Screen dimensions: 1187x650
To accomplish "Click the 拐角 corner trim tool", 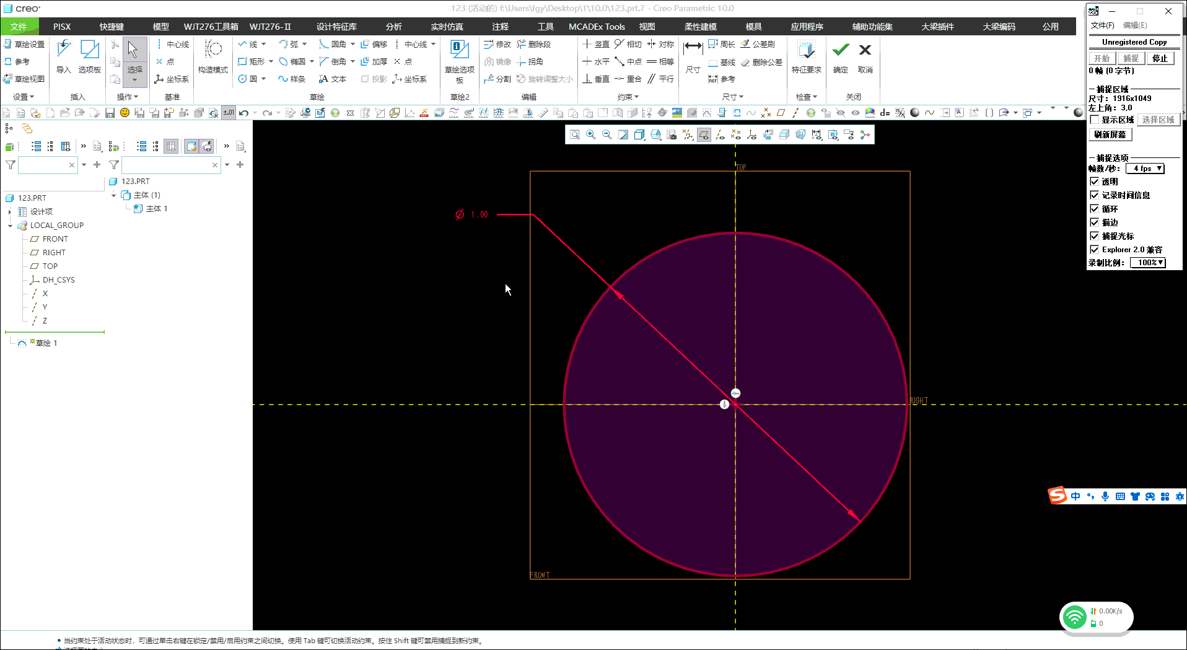I will [x=530, y=61].
